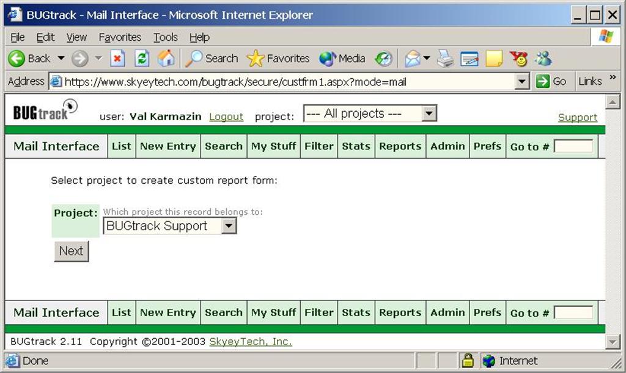The width and height of the screenshot is (626, 373).
Task: Open the BUGtrack Support project dropdown
Action: pyautogui.click(x=229, y=226)
